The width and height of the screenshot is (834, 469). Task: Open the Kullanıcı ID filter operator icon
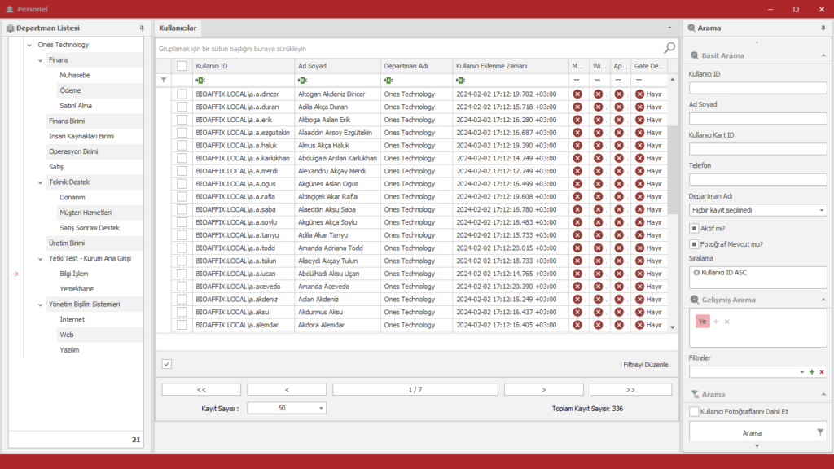[200, 81]
